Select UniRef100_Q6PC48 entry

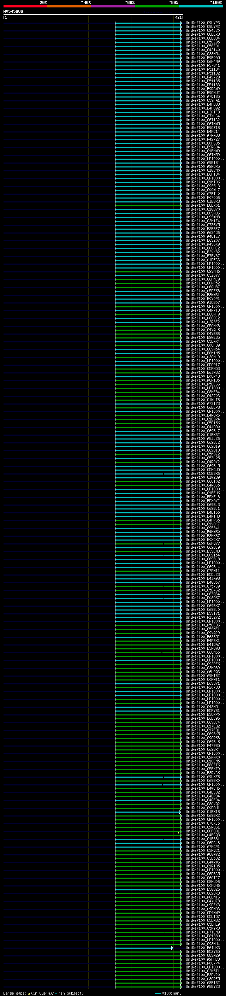203,843
